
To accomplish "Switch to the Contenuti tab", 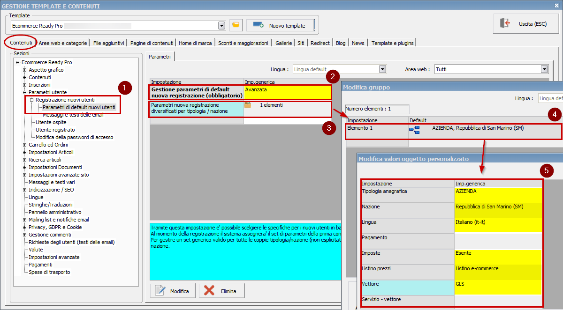I will (21, 43).
